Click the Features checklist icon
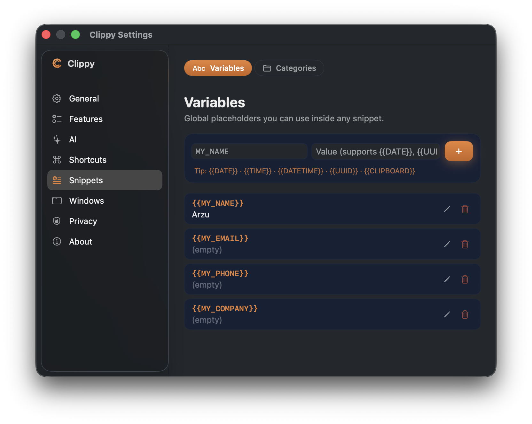The image size is (532, 424). pyautogui.click(x=57, y=119)
